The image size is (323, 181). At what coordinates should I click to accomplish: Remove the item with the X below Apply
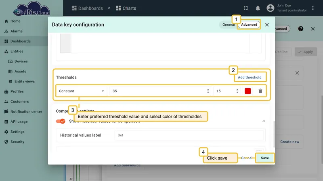297,73
